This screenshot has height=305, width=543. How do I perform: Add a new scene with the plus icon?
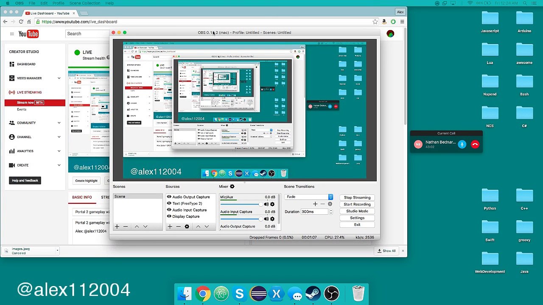pyautogui.click(x=117, y=227)
